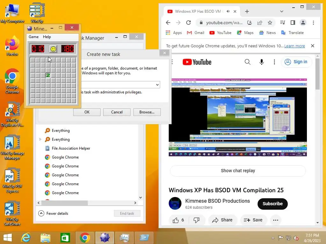The width and height of the screenshot is (326, 244).
Task: Mute the tab via speaker icon
Action: coord(228,11)
